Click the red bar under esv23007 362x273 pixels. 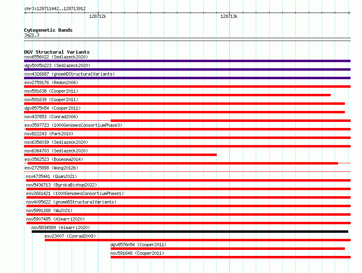pos(198,240)
